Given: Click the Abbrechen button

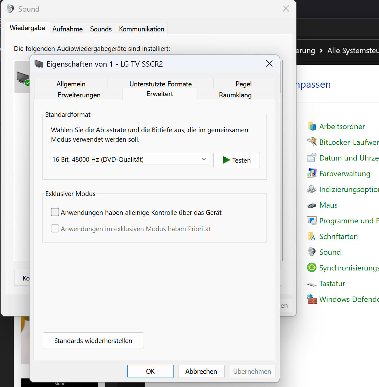Looking at the screenshot, I should click(201, 371).
